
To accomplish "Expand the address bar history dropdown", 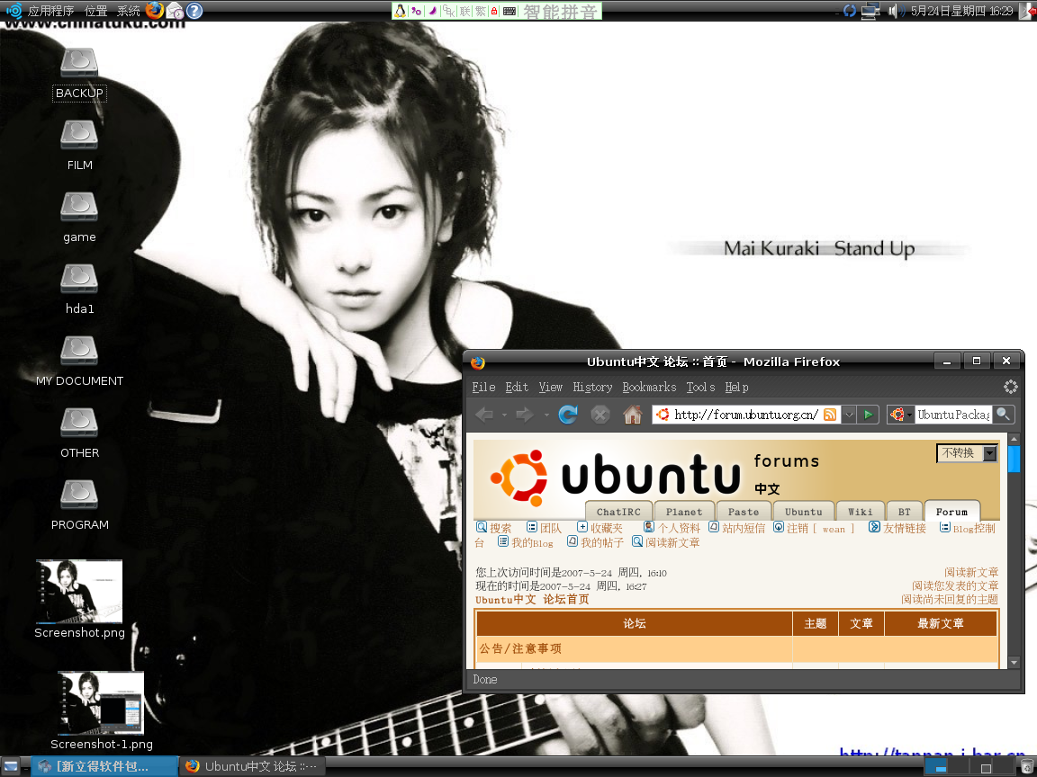I will [x=849, y=415].
